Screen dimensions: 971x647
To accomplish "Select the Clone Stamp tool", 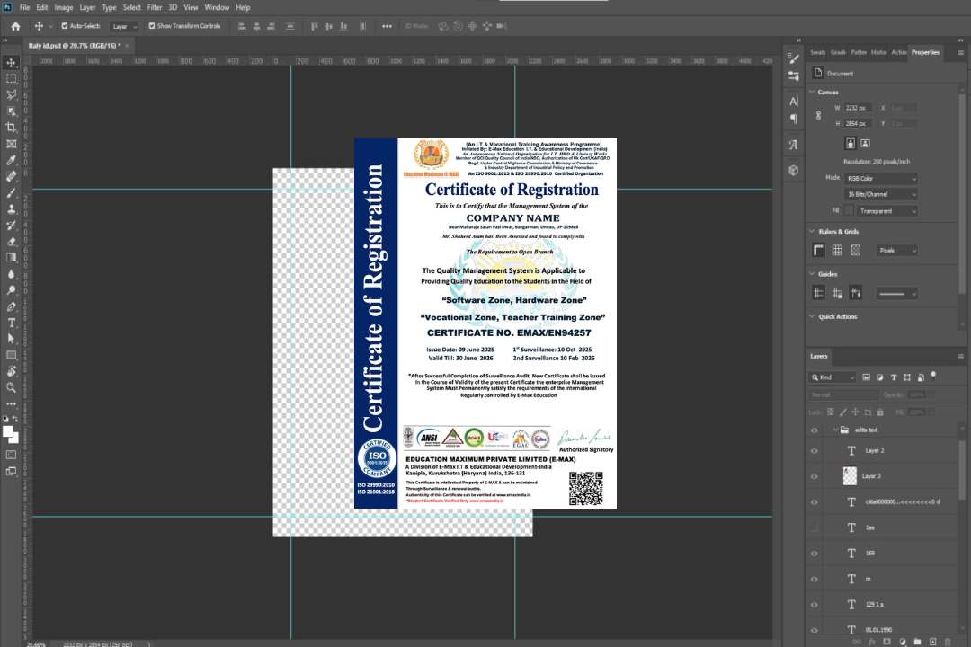I will (x=11, y=208).
